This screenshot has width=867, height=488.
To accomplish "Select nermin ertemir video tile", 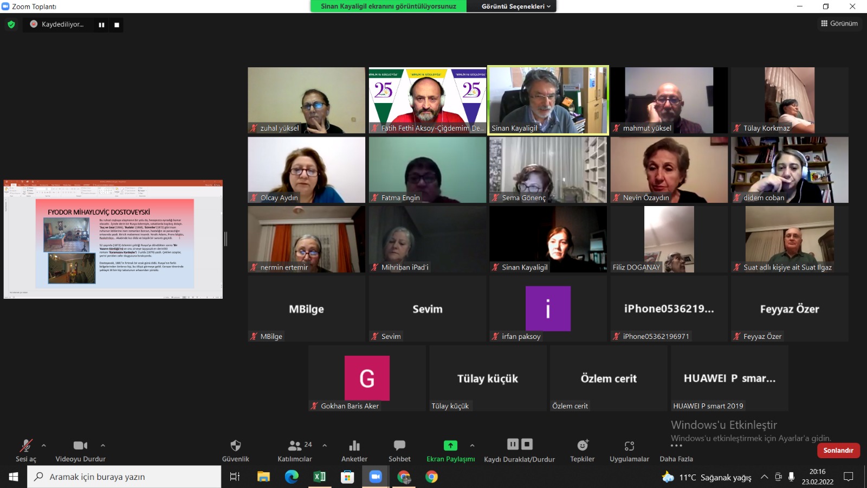I will (306, 239).
